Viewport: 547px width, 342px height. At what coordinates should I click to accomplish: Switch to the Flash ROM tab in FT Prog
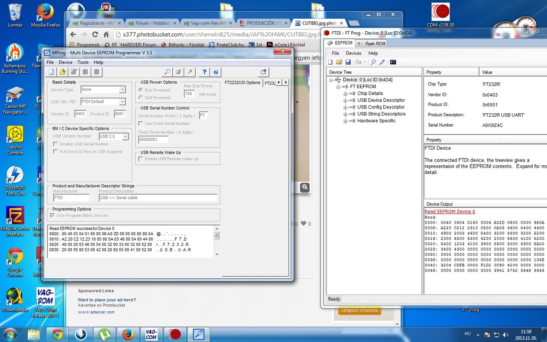pyautogui.click(x=371, y=43)
